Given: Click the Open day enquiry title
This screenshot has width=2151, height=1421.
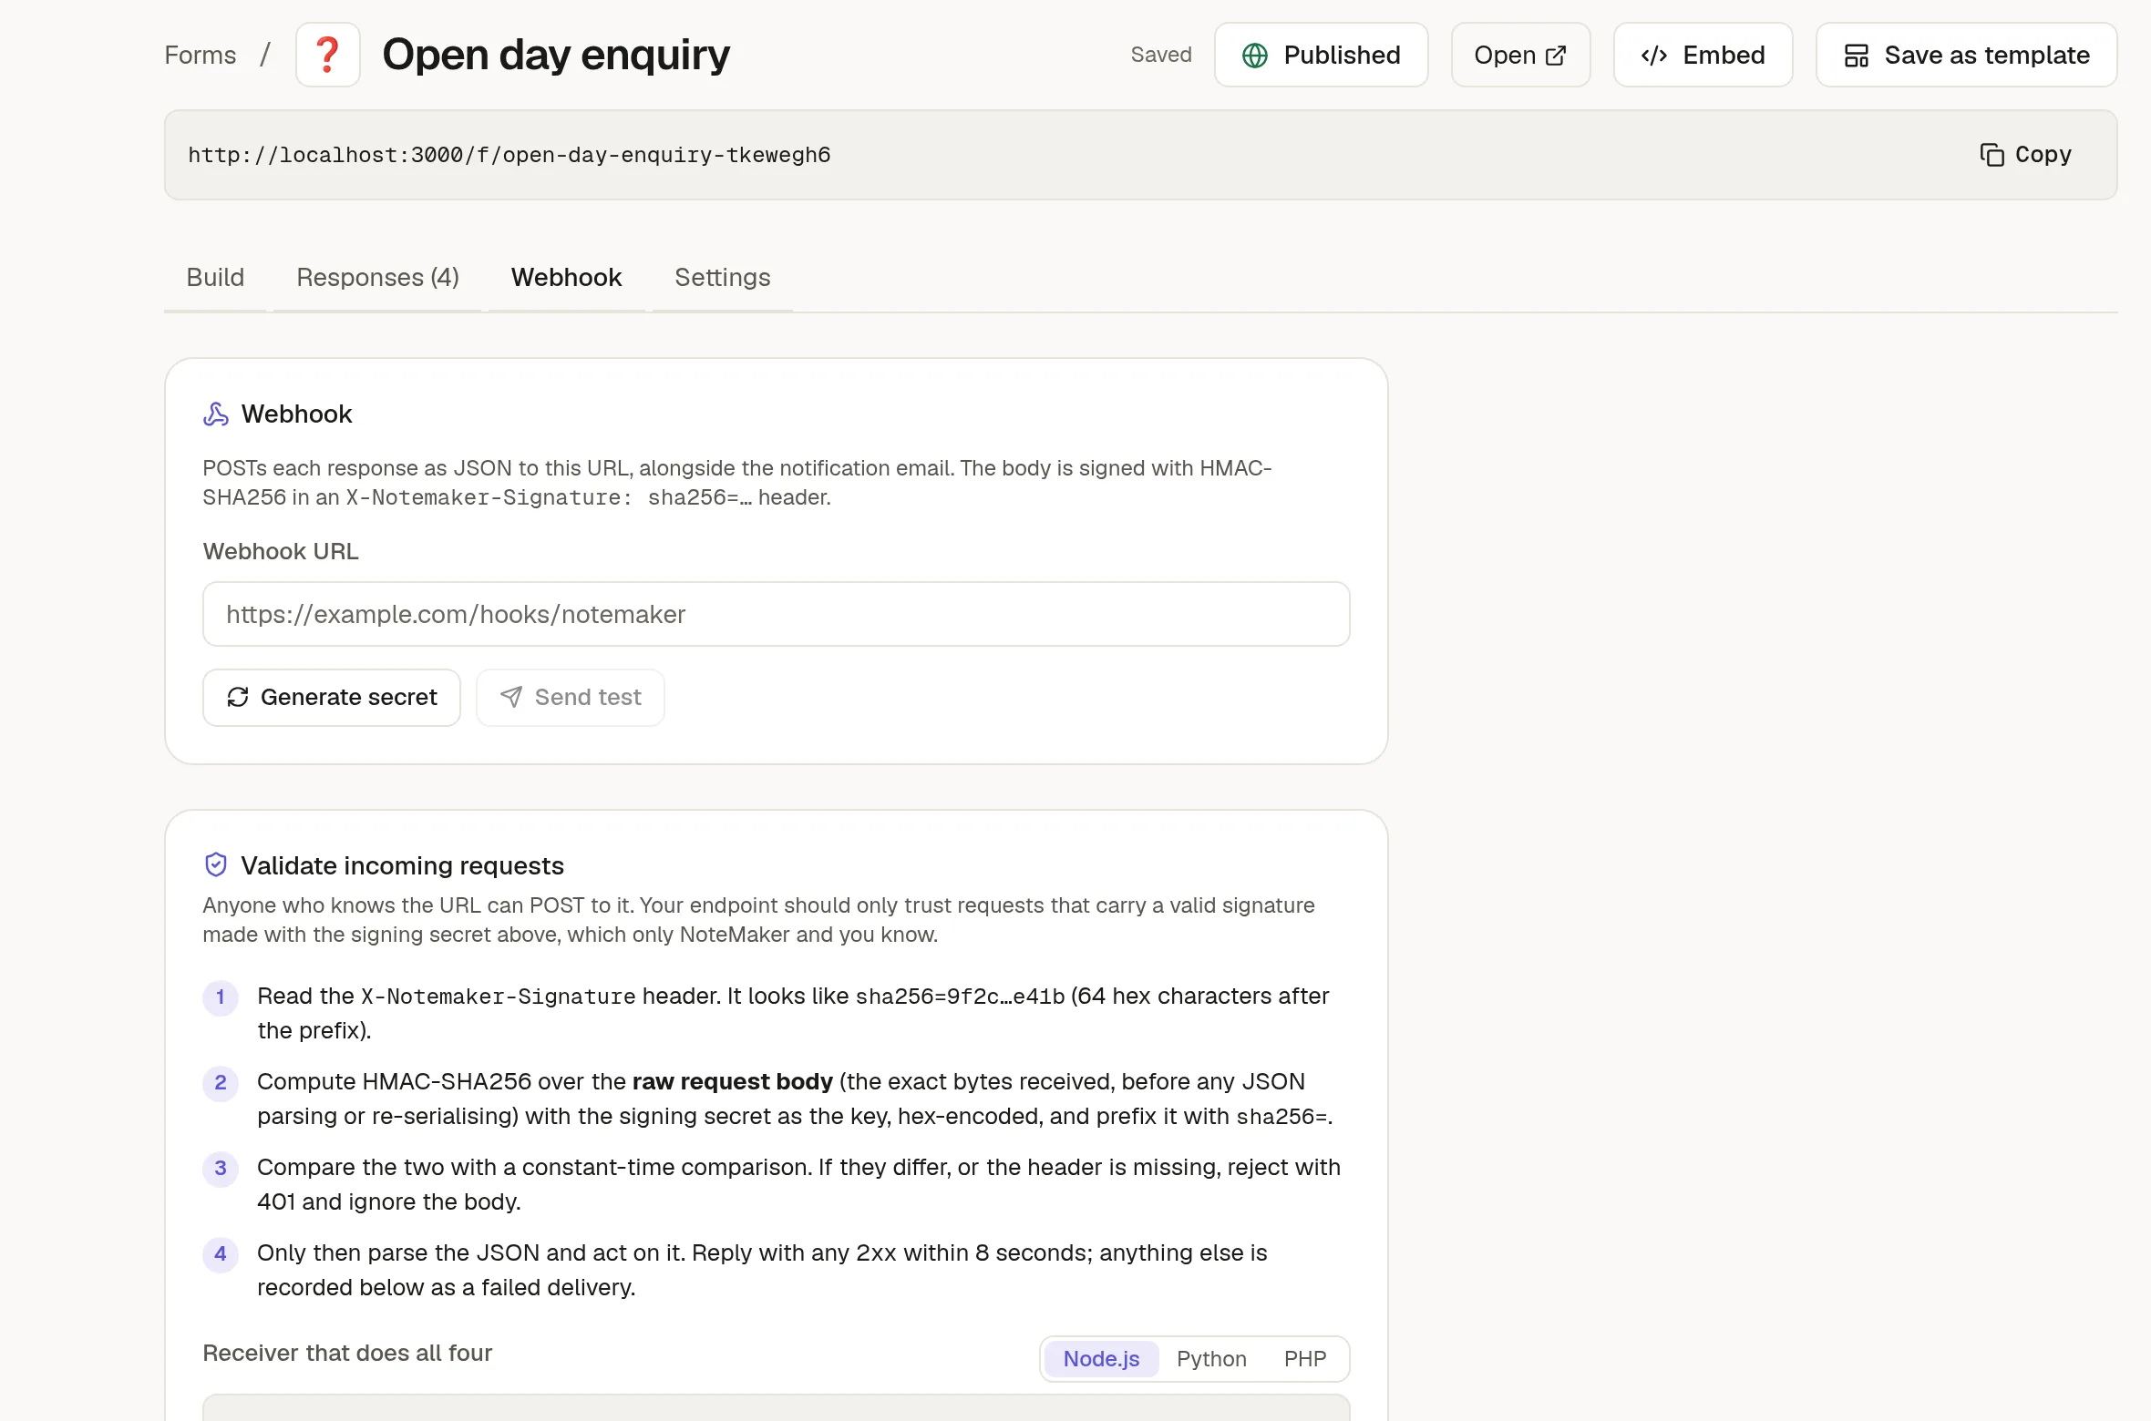Looking at the screenshot, I should pyautogui.click(x=556, y=55).
